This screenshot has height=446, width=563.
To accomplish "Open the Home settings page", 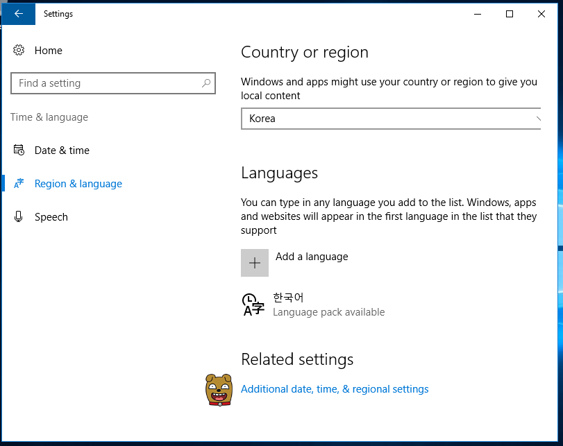I will tap(49, 51).
